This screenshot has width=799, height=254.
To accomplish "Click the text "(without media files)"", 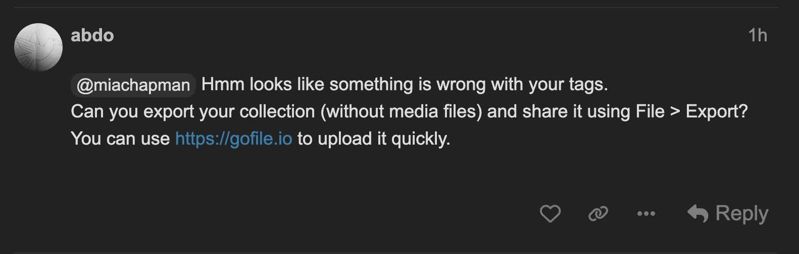I will (x=401, y=111).
